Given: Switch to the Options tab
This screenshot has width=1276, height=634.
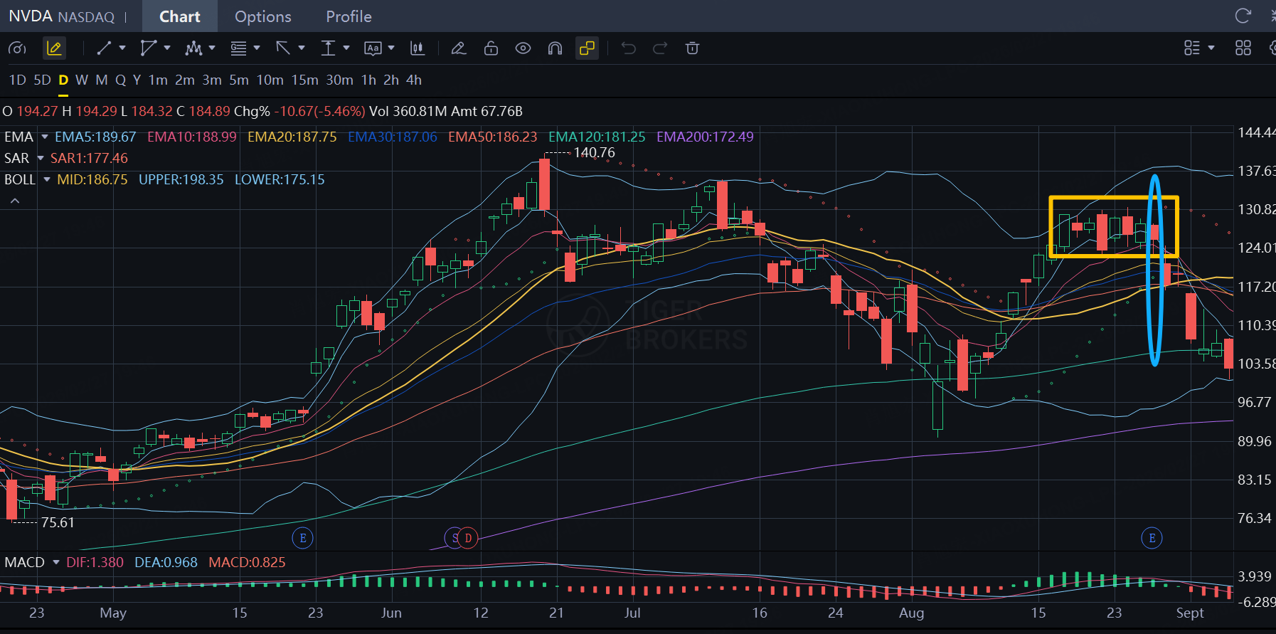Looking at the screenshot, I should point(262,16).
